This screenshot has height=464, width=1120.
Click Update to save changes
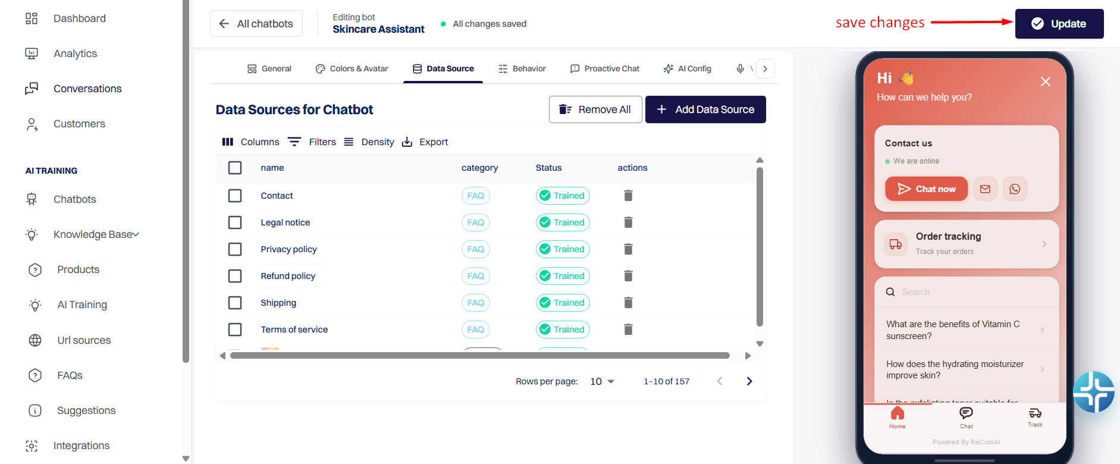(1059, 24)
